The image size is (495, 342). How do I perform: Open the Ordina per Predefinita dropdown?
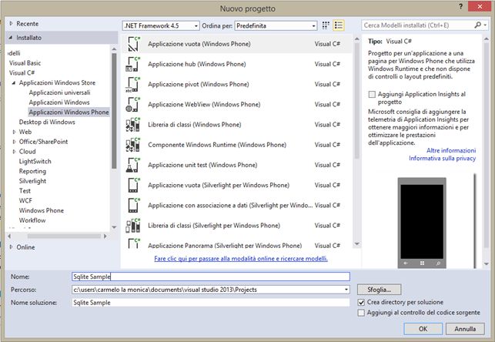(x=276, y=25)
